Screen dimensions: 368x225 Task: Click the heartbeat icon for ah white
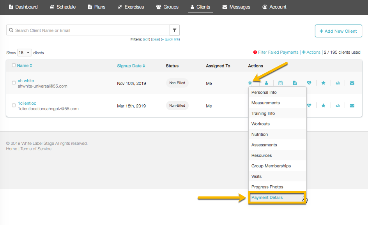(309, 83)
